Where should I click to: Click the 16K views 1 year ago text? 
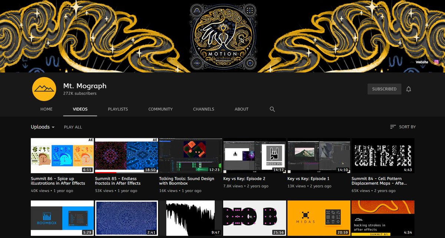(180, 191)
